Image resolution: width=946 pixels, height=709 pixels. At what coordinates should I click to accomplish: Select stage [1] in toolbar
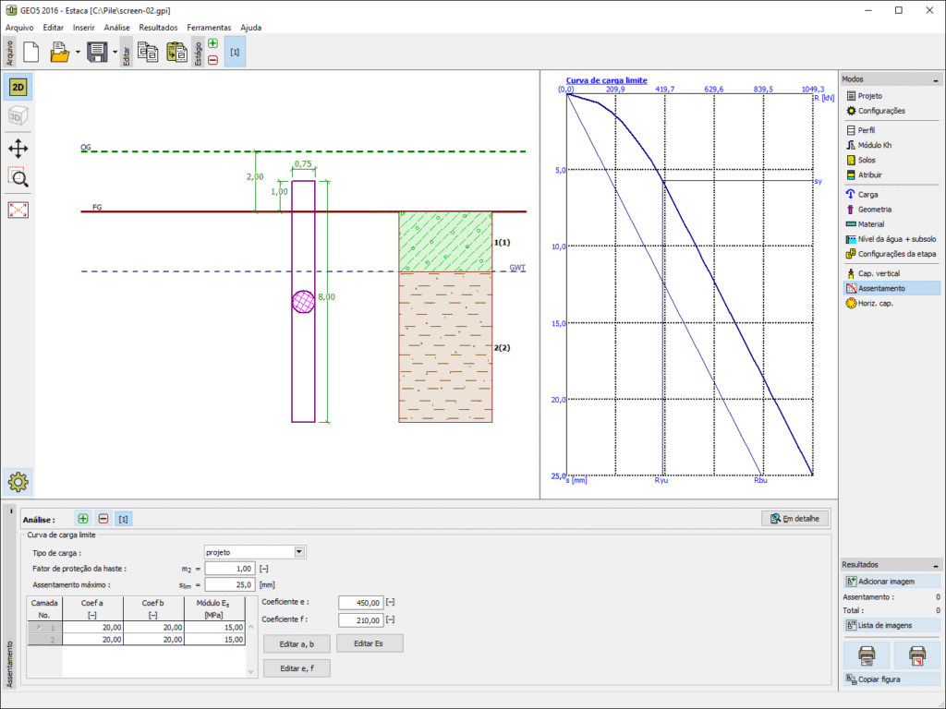pos(235,53)
